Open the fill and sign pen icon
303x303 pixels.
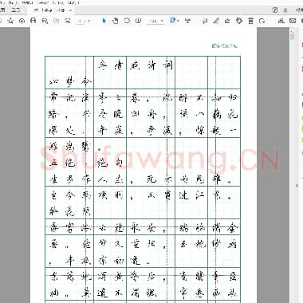[227, 21]
